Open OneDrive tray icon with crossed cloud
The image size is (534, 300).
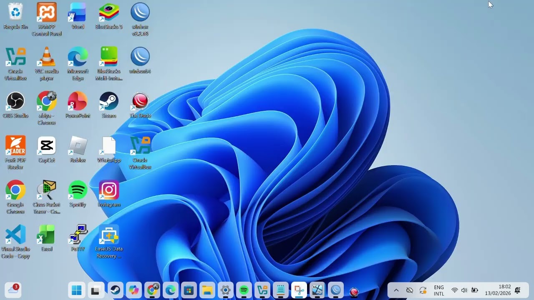click(410, 290)
